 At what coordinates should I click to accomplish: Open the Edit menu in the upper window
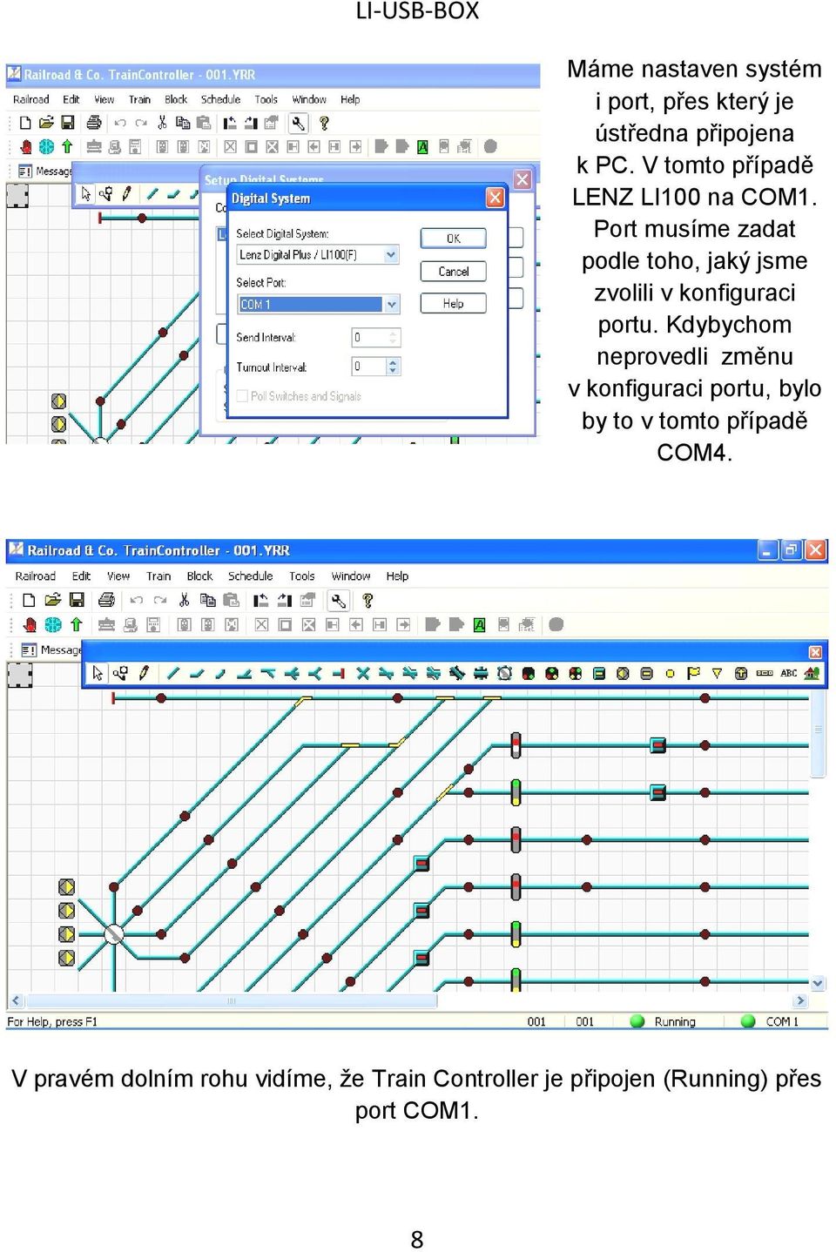pyautogui.click(x=71, y=99)
